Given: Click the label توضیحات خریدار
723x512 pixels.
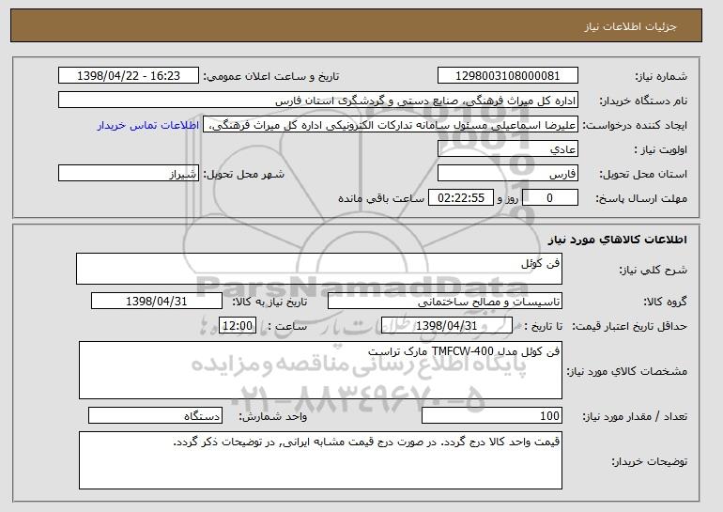Looking at the screenshot, I should coord(650,461).
